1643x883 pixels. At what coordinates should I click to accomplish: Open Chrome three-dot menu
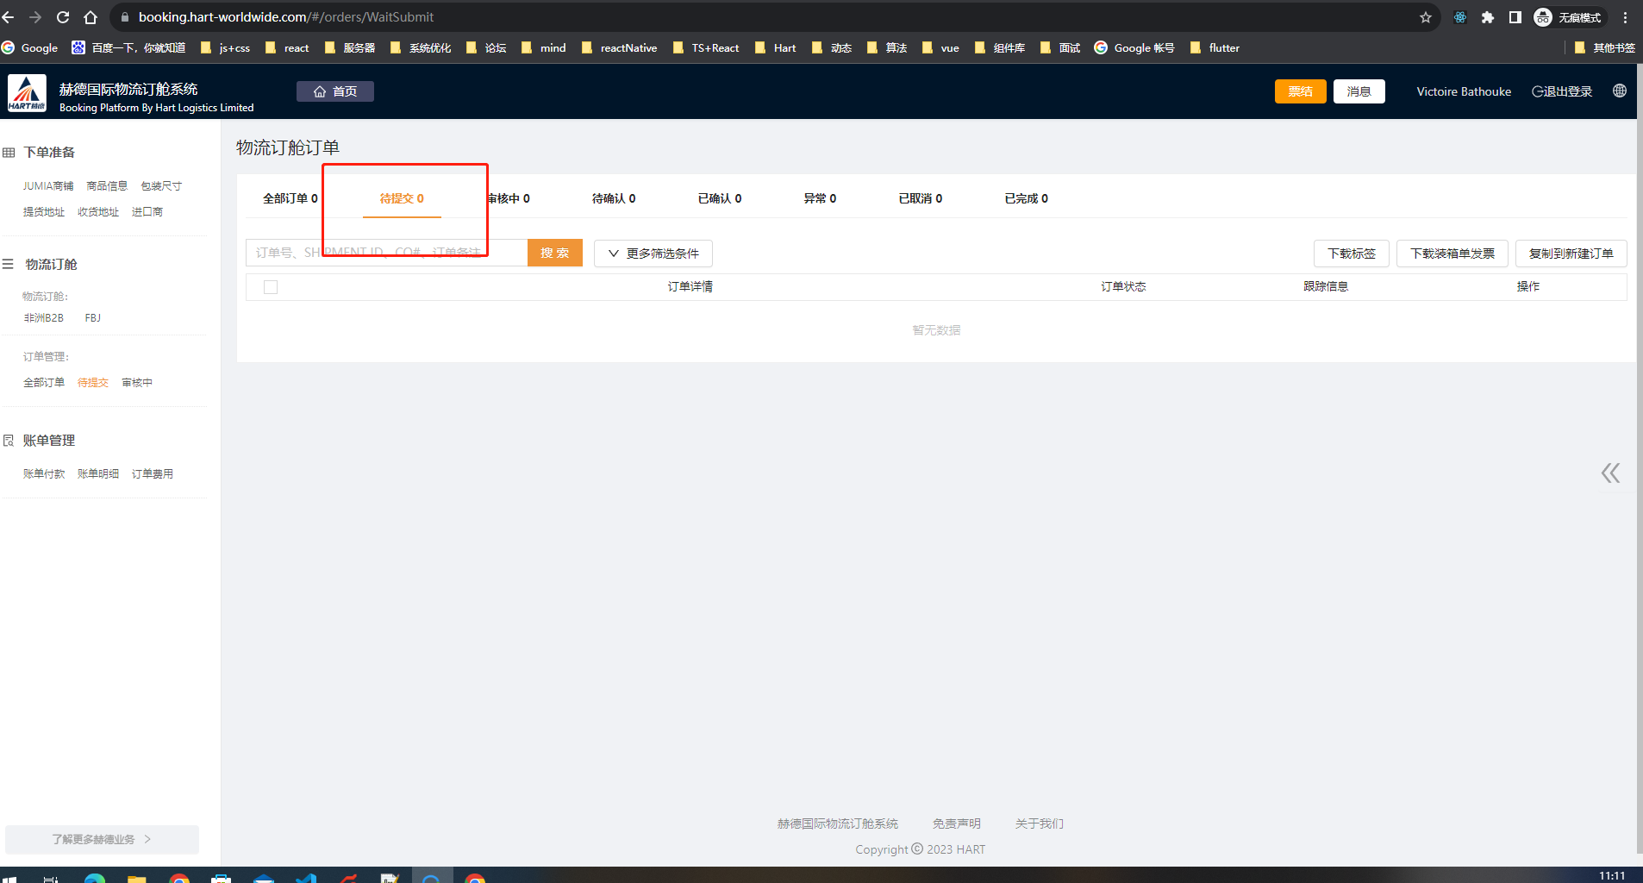(x=1626, y=17)
